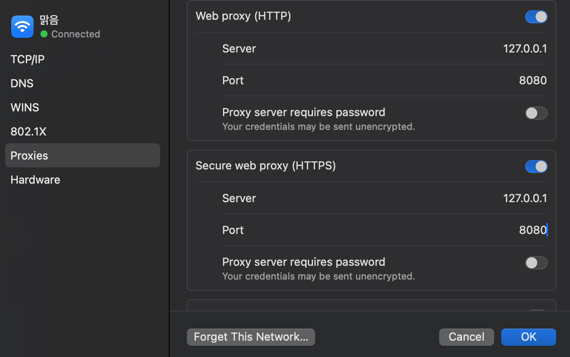Screen dimensions: 570x357
Task: Click the HTTPS proxy Port field
Action: pos(533,230)
